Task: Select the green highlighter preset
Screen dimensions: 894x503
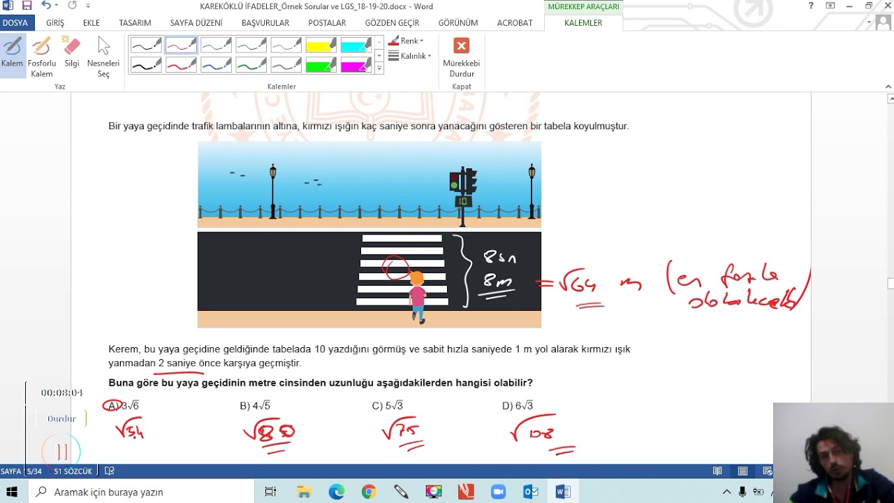Action: pos(321,64)
